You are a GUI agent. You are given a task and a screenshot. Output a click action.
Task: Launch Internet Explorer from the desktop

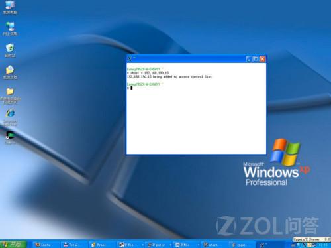coord(10,117)
